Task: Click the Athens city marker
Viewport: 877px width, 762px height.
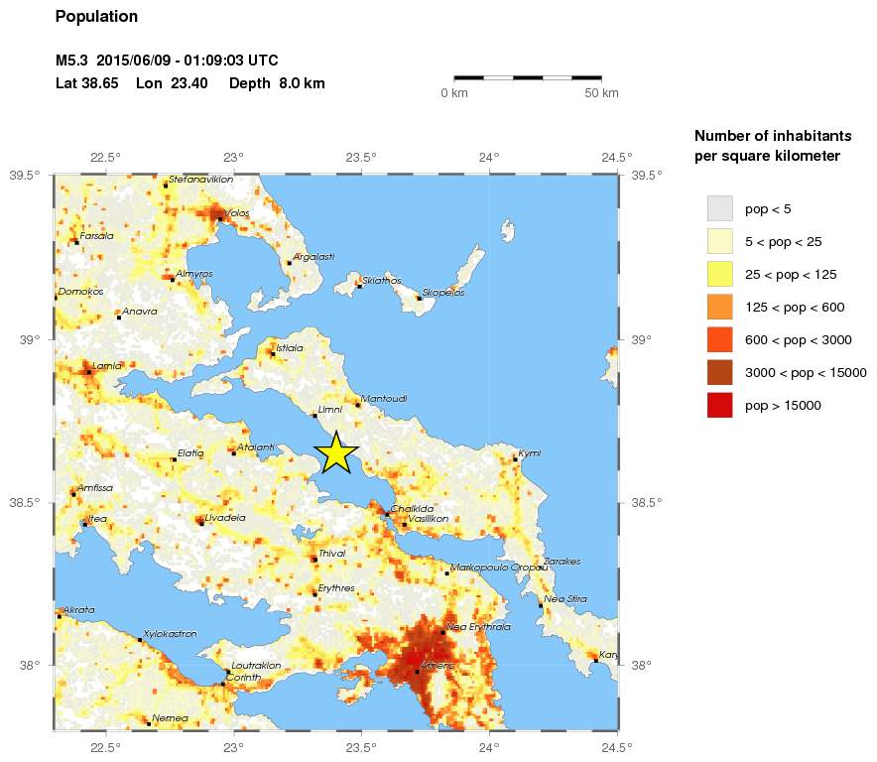Action: pyautogui.click(x=417, y=672)
